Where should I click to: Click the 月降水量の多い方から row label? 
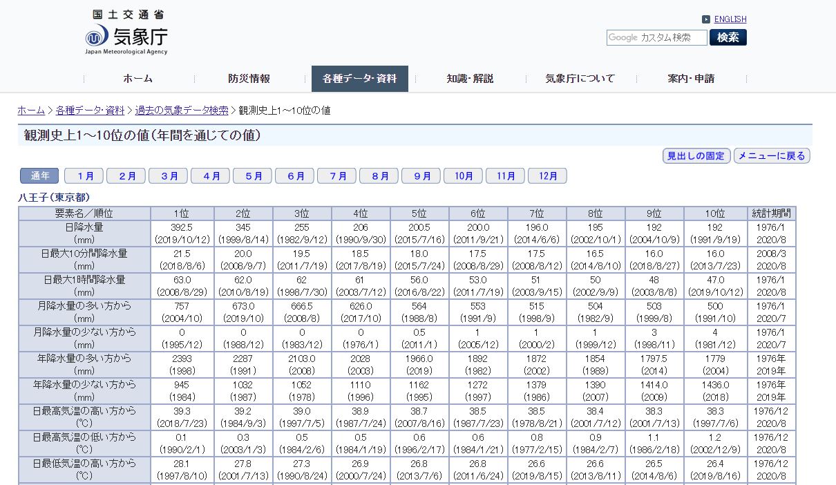coord(84,312)
